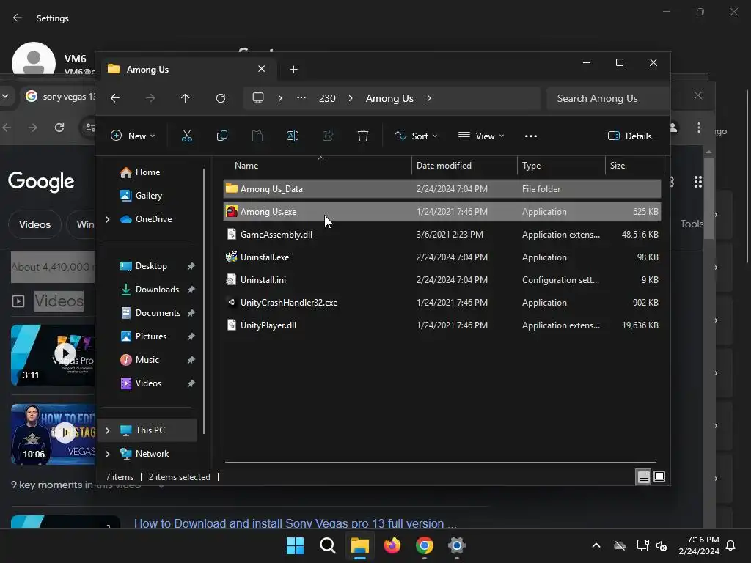Expand This PC tree node
This screenshot has width=751, height=563.
pos(107,430)
